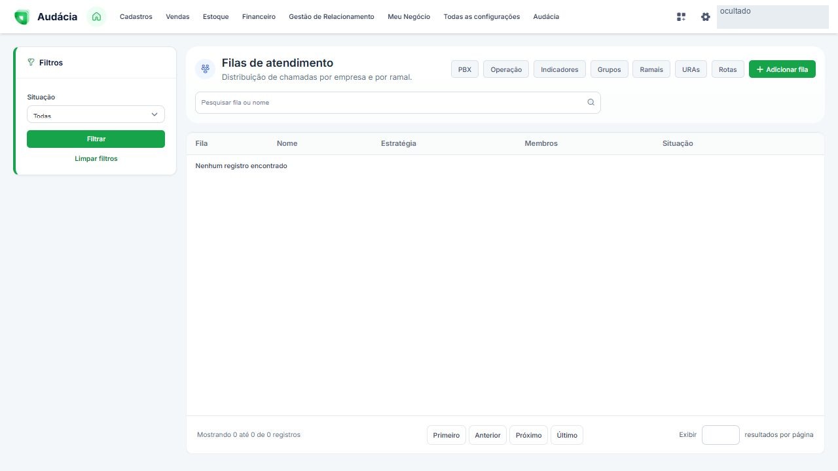Open the apps grid add icon

[681, 17]
